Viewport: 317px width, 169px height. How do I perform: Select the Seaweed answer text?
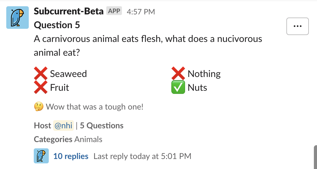coord(68,74)
